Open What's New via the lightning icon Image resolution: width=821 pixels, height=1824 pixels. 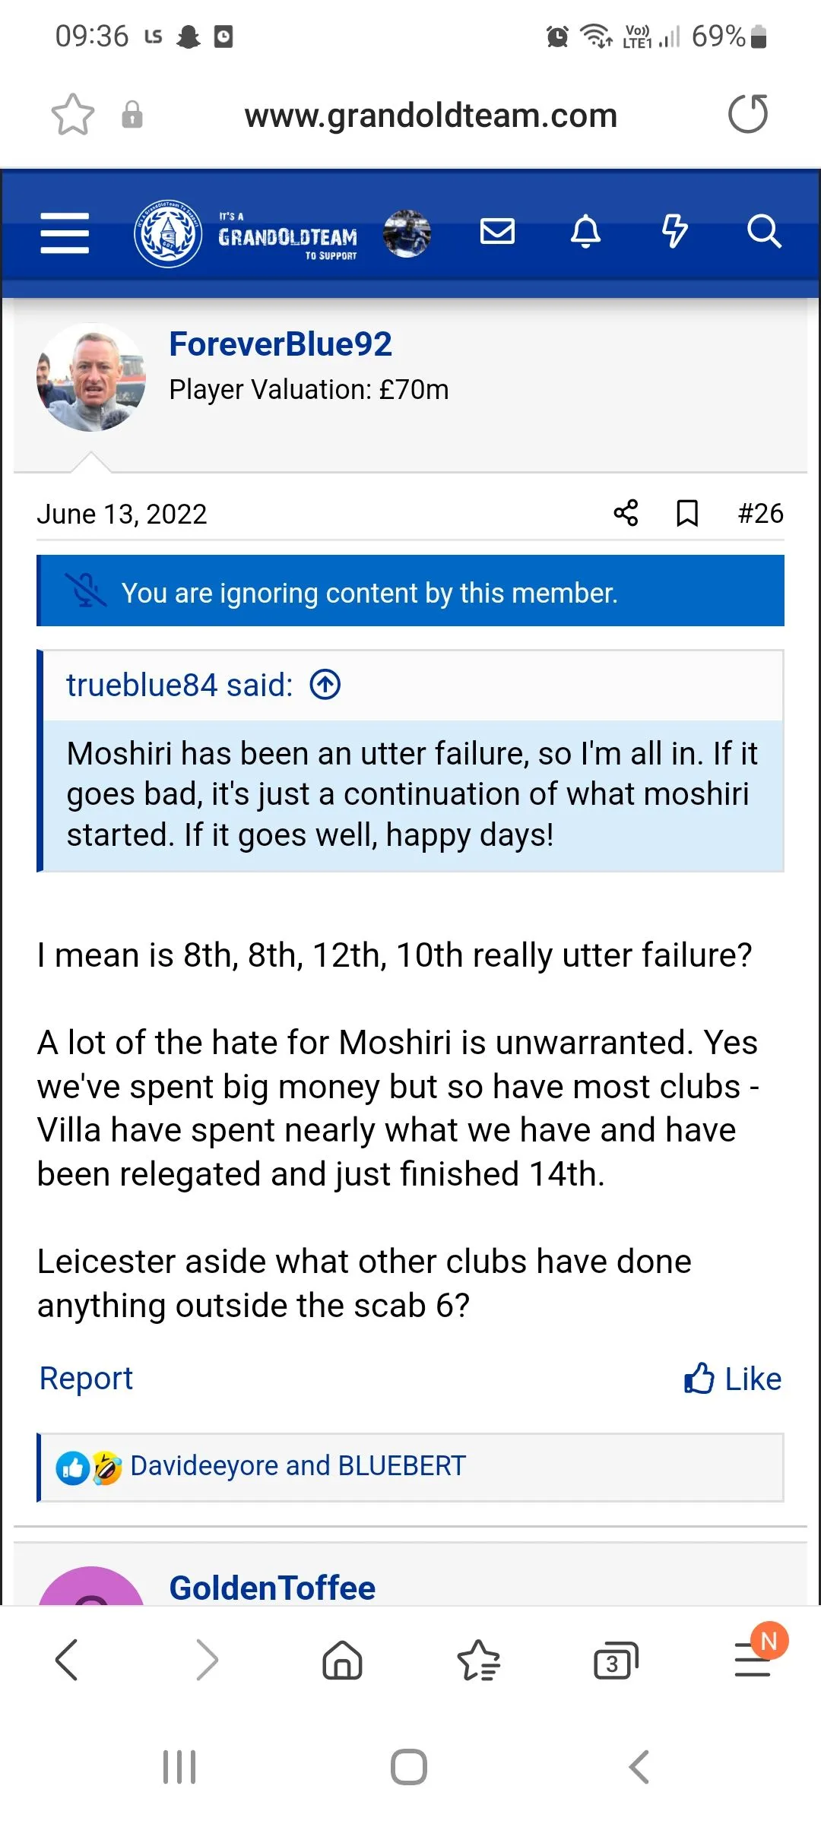click(x=674, y=232)
